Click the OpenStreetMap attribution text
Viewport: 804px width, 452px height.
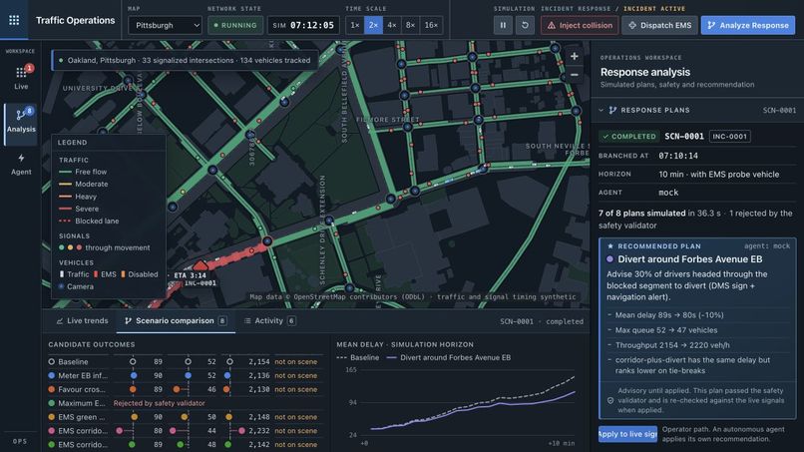[412, 297]
